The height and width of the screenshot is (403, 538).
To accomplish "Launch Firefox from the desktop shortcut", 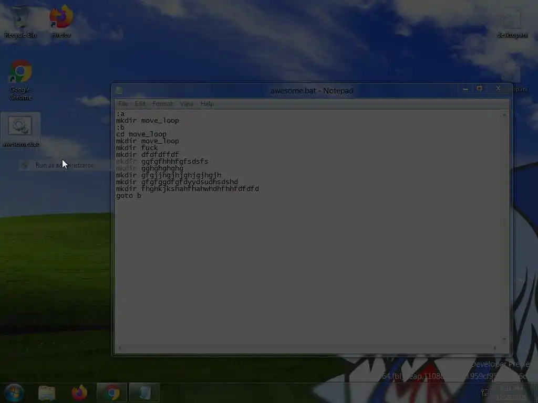I will click(61, 21).
